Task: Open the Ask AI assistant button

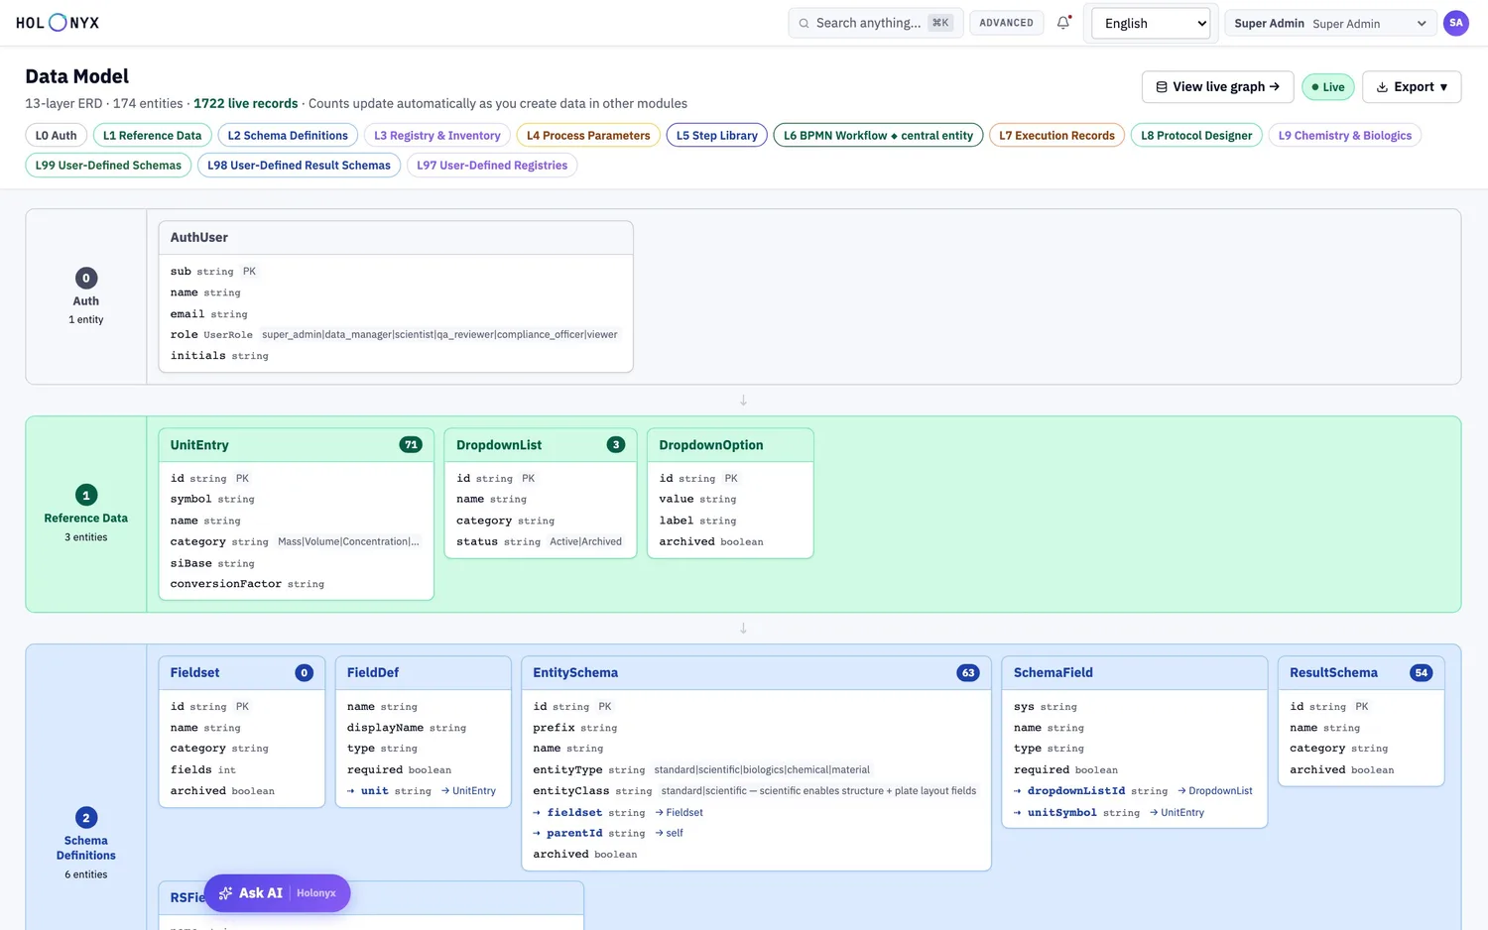Action: pos(277,893)
